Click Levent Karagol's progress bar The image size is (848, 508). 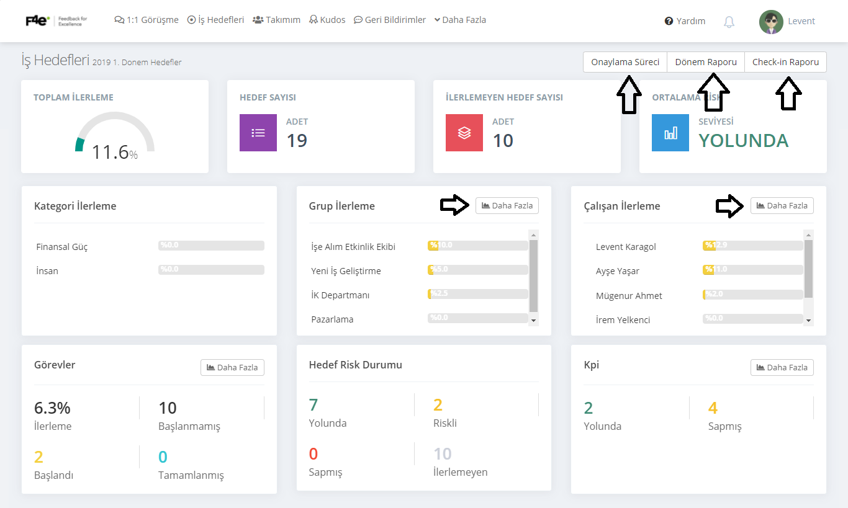753,246
